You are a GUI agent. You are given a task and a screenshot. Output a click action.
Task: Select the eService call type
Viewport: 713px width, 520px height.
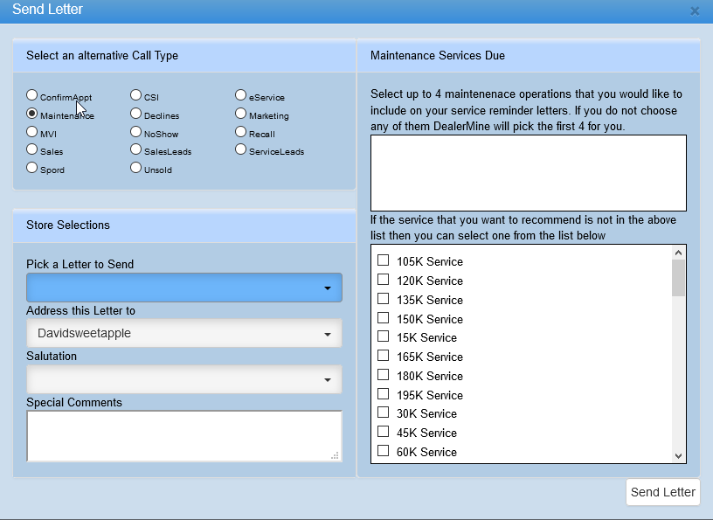pos(241,95)
